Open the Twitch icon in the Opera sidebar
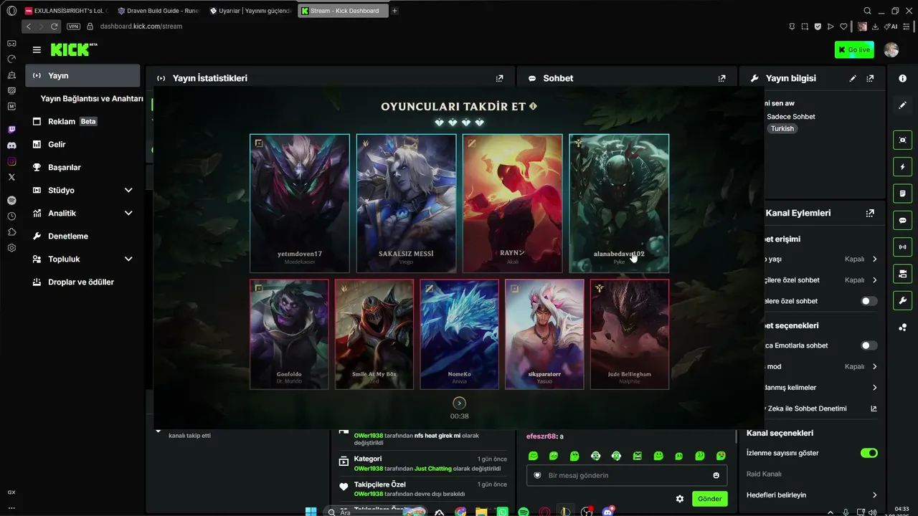Image resolution: width=918 pixels, height=516 pixels. (11, 130)
